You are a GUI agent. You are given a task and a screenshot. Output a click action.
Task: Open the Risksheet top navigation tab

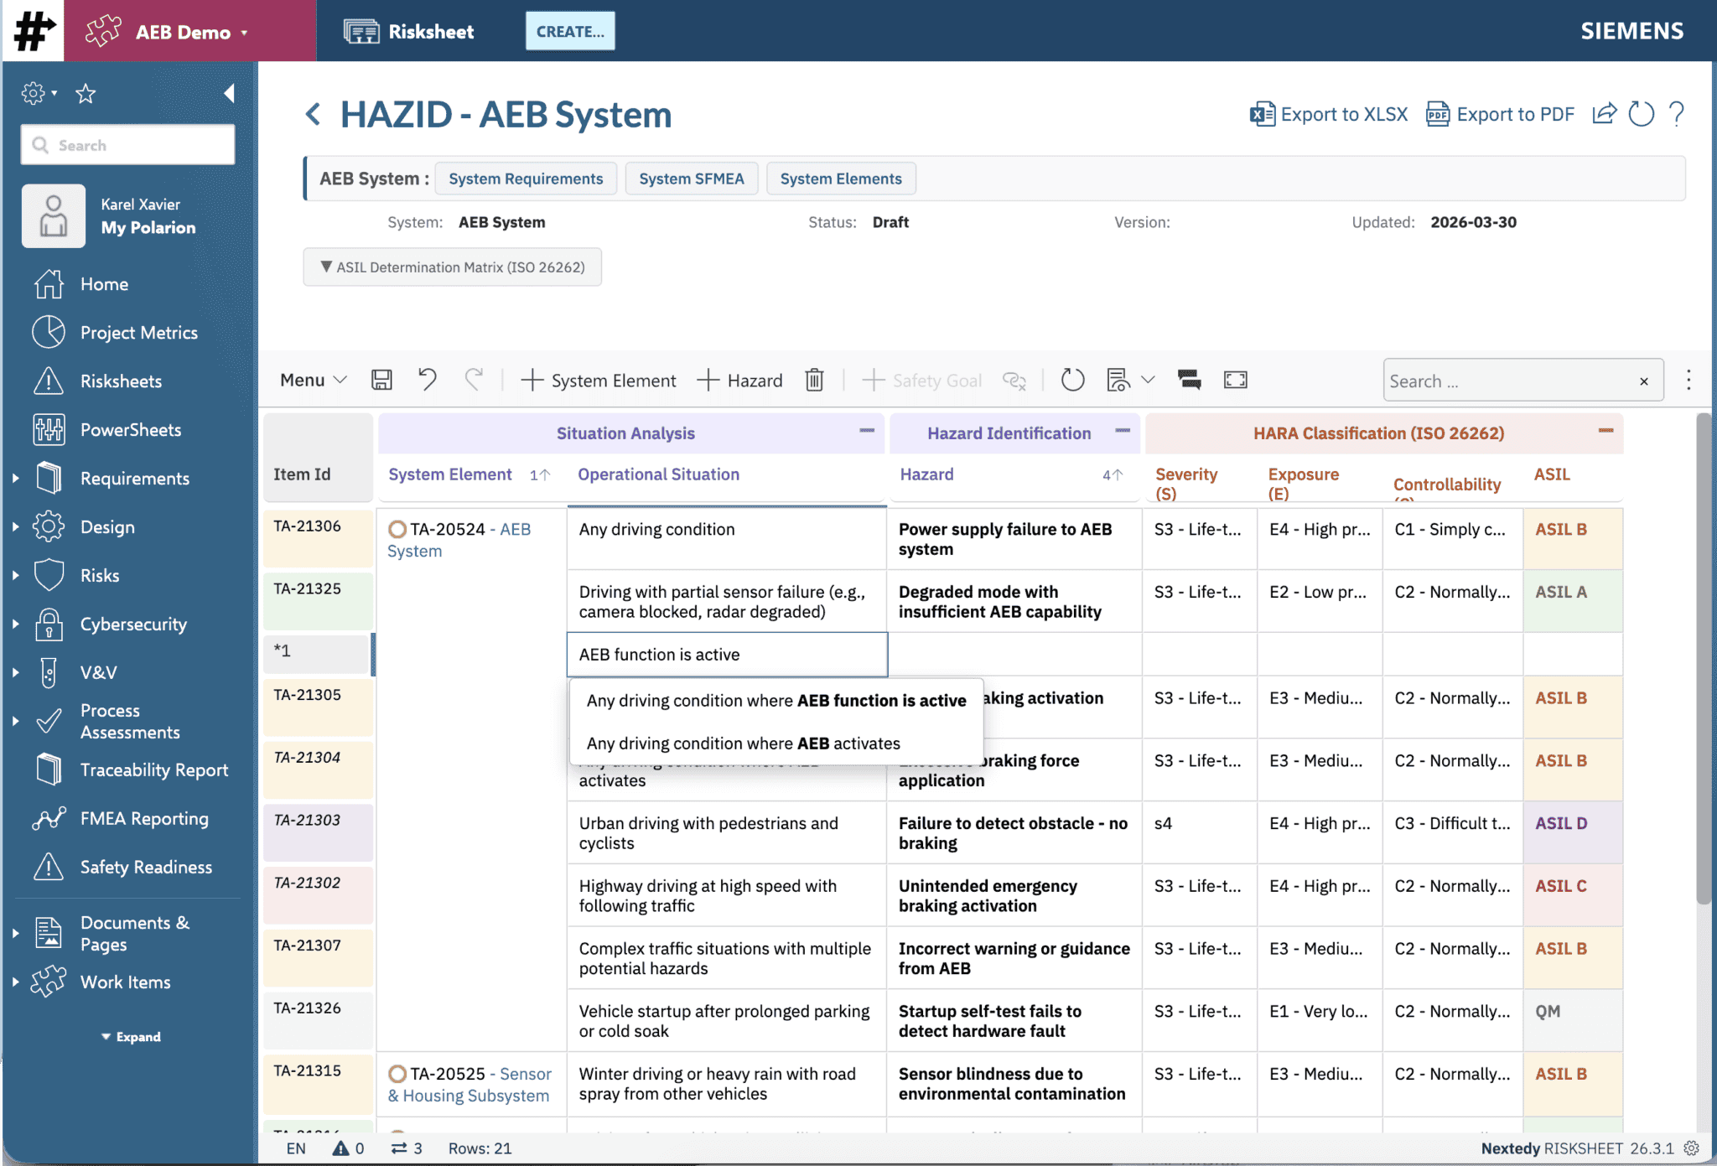pos(409,32)
